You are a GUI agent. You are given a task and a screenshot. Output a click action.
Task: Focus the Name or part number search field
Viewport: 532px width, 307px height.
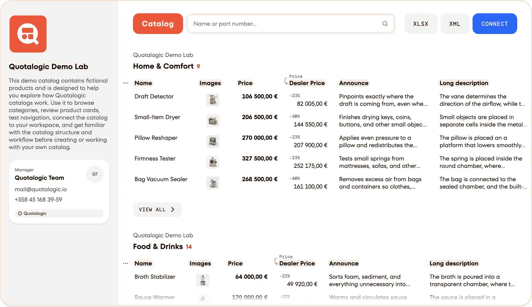point(291,24)
